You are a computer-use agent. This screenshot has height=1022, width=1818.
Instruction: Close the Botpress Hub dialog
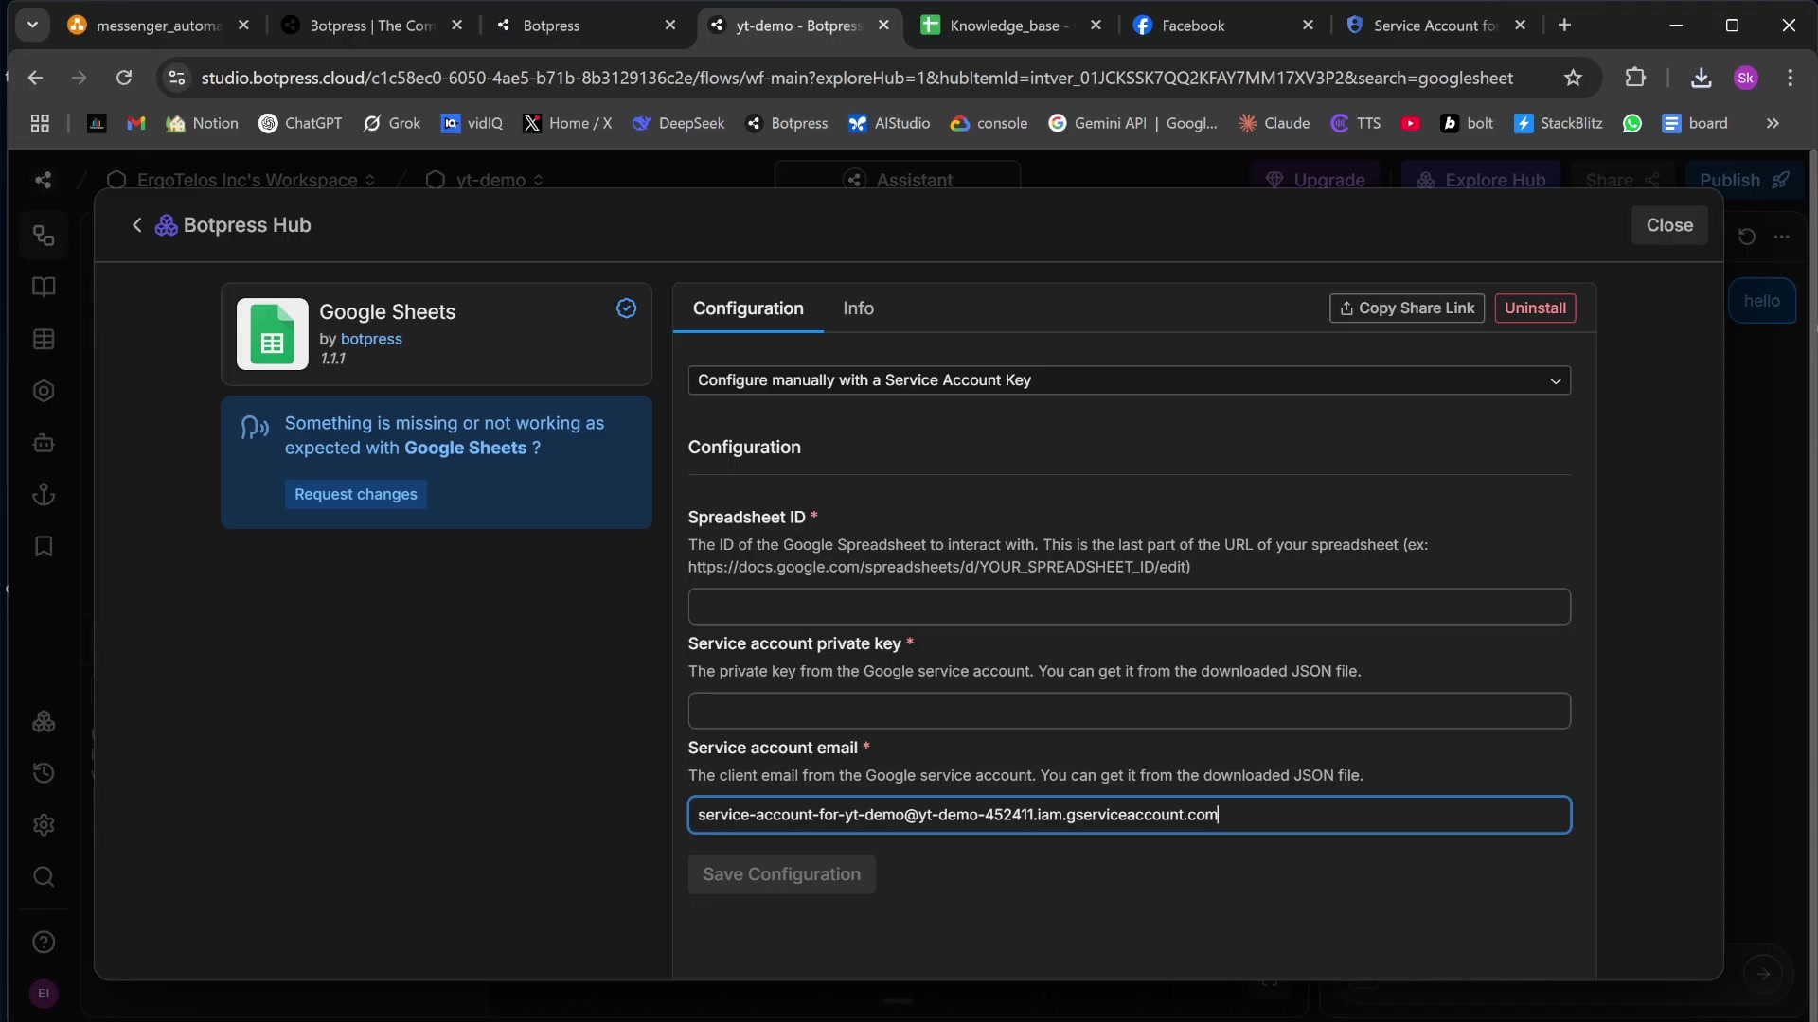point(1669,225)
